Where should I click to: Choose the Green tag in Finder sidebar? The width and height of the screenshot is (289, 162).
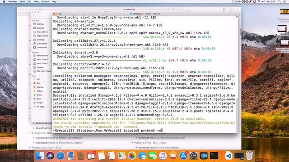[39, 95]
